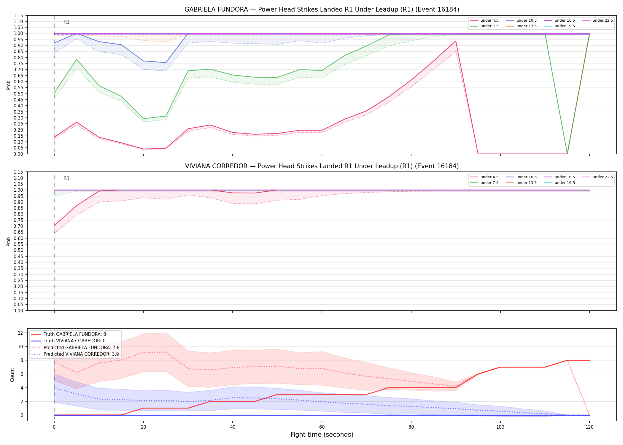The width and height of the screenshot is (623, 445).
Task: Click 0.50 tick on Viviana Corredor Prob axis
Action: click(x=18, y=250)
